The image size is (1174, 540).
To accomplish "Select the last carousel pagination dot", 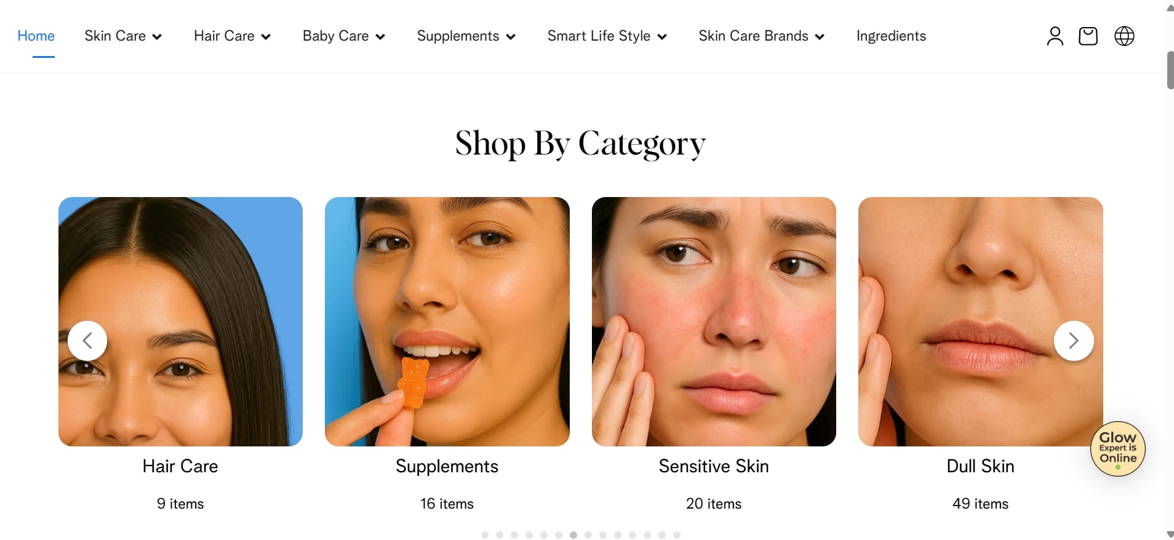I will (677, 535).
